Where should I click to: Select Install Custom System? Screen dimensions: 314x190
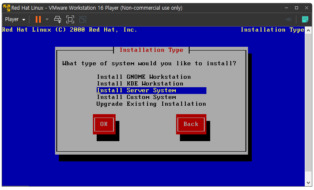point(136,97)
